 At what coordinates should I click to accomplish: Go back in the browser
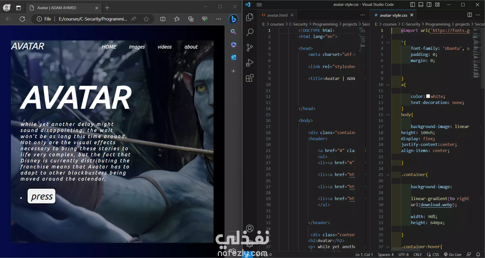(x=8, y=19)
